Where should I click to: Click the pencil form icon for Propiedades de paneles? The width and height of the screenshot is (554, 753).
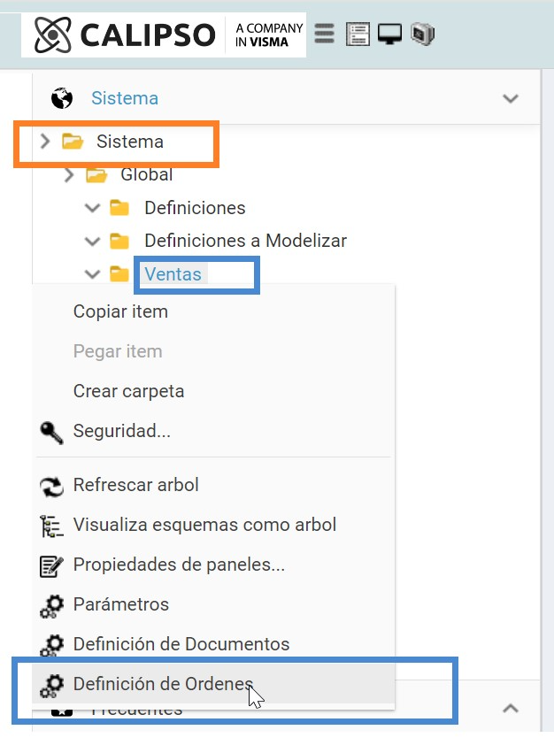tap(51, 565)
